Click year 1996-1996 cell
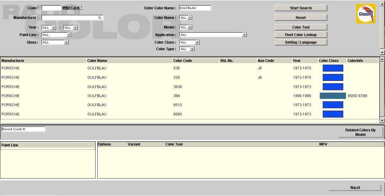 [x=302, y=96]
